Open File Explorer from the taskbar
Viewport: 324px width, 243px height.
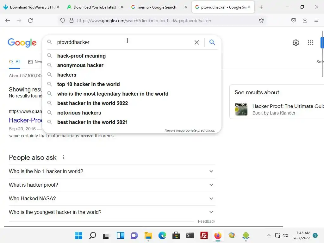coord(148,235)
